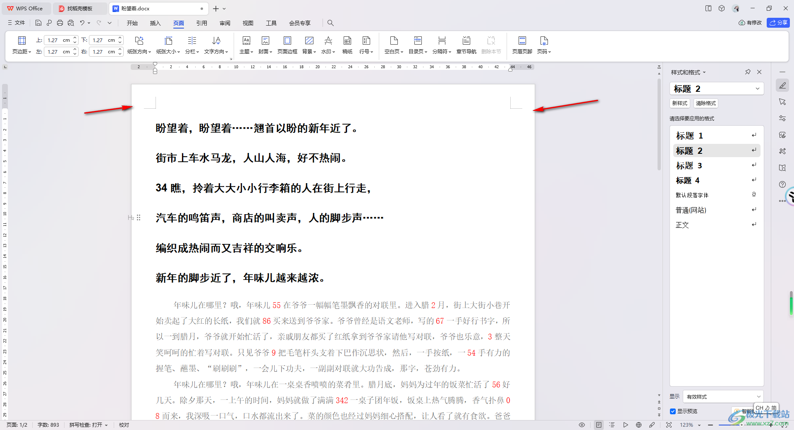Click the undo arrow icon

pos(82,23)
